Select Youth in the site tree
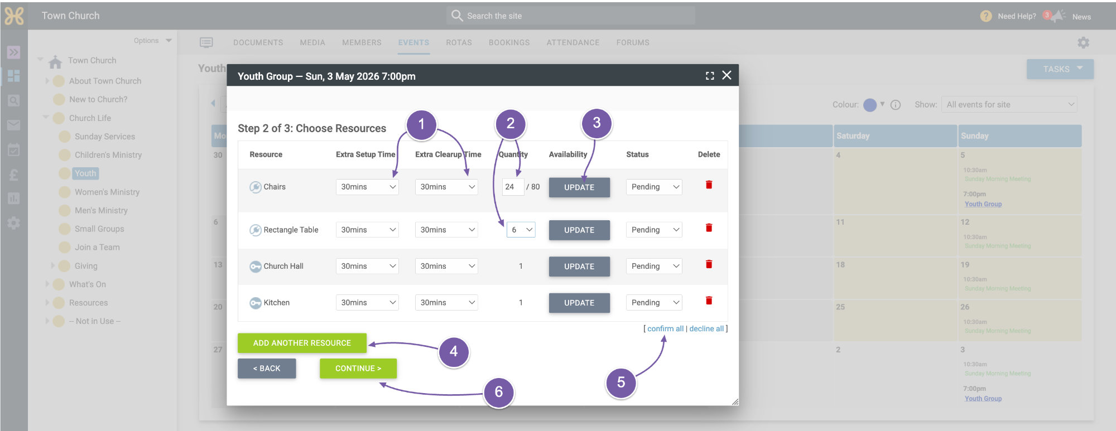The width and height of the screenshot is (1116, 431). click(85, 173)
